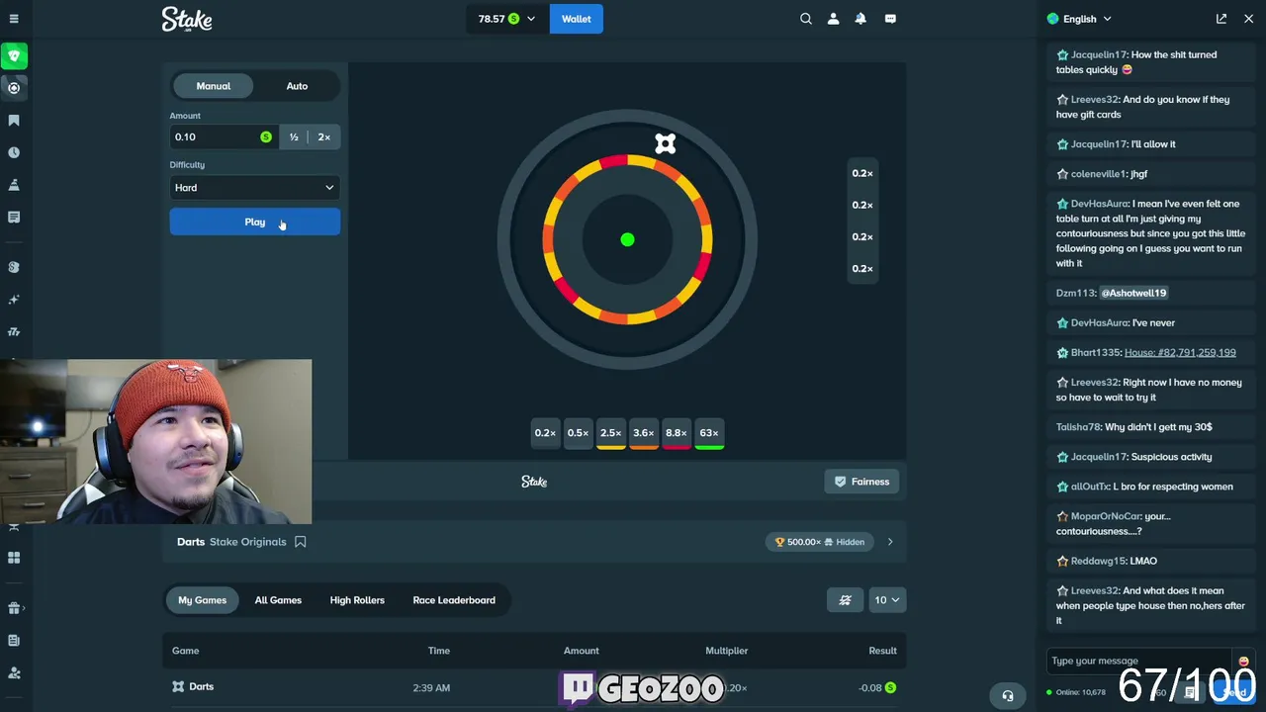
Task: Open the hamburger sidebar menu
Action: pos(14,19)
